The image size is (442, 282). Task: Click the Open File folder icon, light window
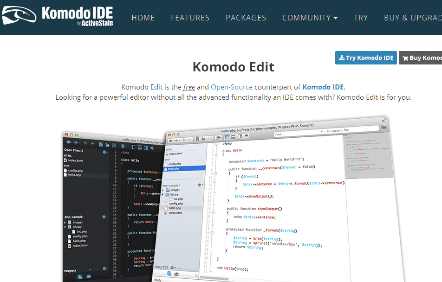203,139
